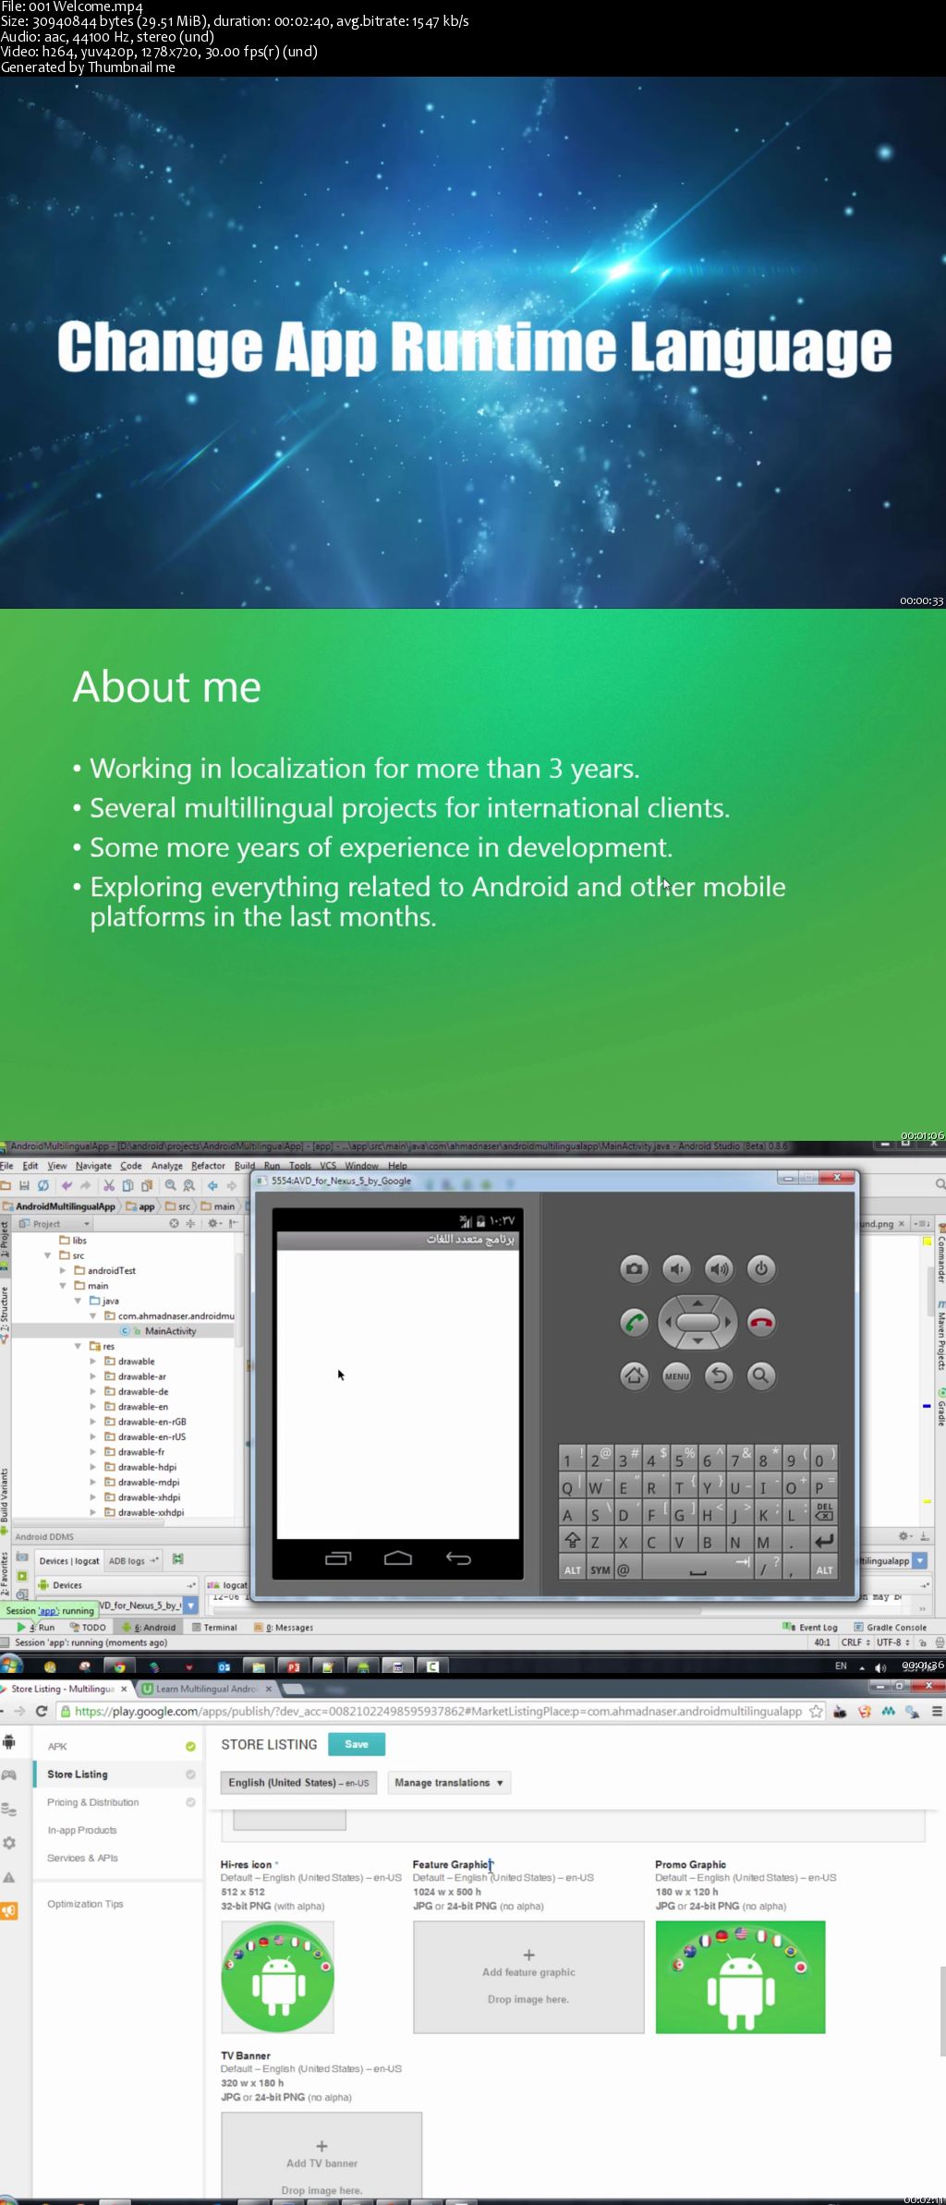The width and height of the screenshot is (946, 2205).
Task: Select English (United States) language button
Action: 298,1783
